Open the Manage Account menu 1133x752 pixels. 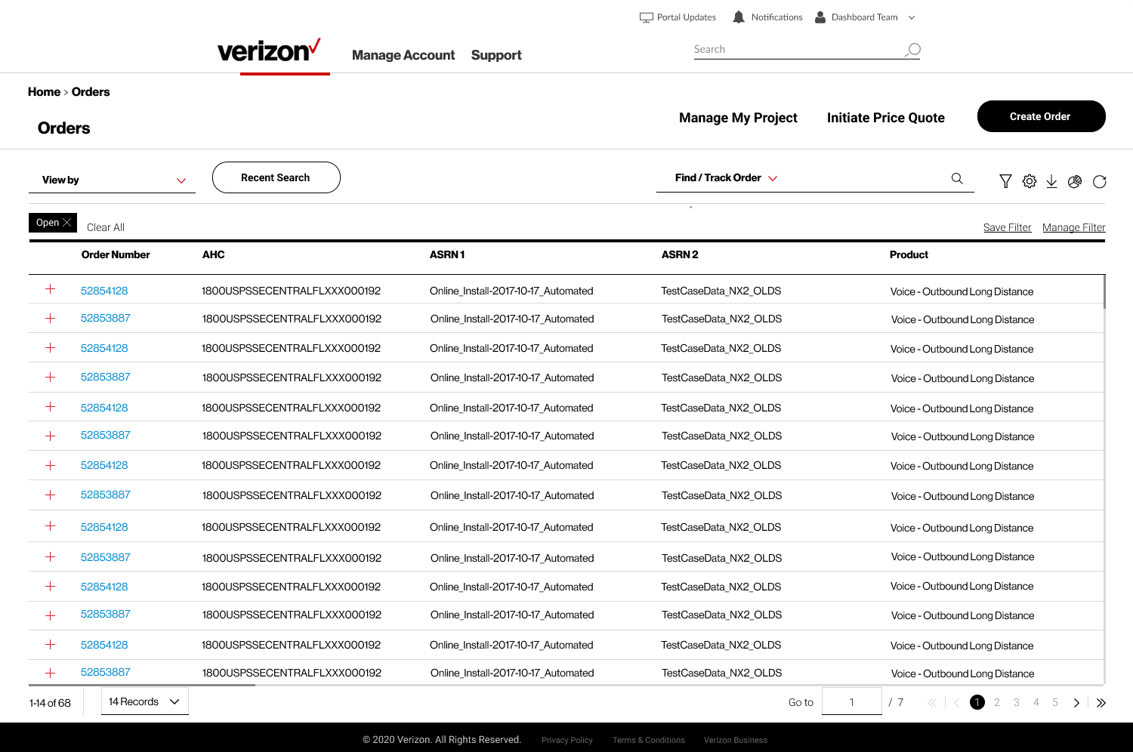point(403,55)
